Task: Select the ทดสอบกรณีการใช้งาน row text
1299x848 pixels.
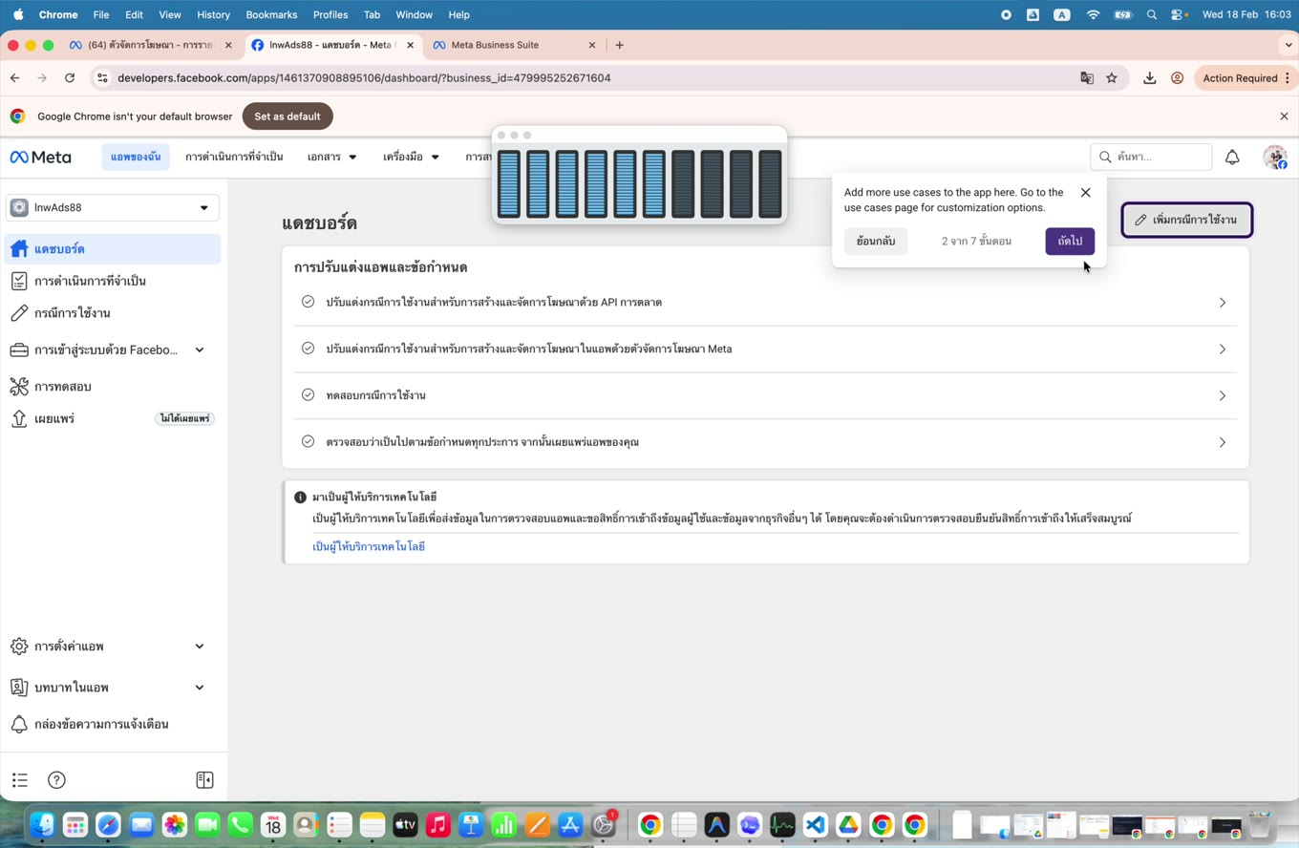Action: point(375,395)
